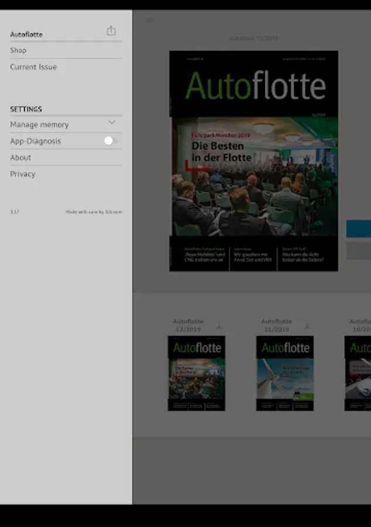371x527 pixels.
Task: Click the Autoflotte 11/2019 label text
Action: (x=277, y=326)
